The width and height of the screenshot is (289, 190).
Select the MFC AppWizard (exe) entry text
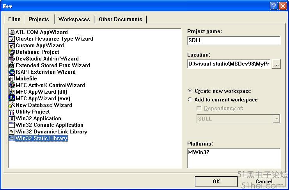(43, 98)
